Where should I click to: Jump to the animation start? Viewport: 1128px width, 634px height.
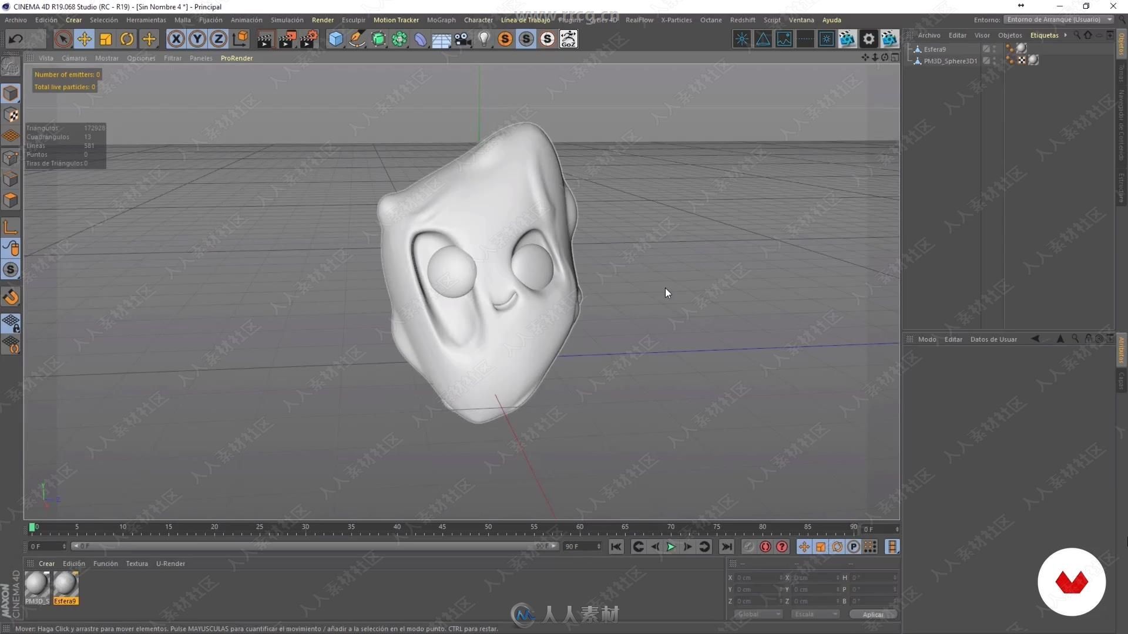[x=616, y=547]
